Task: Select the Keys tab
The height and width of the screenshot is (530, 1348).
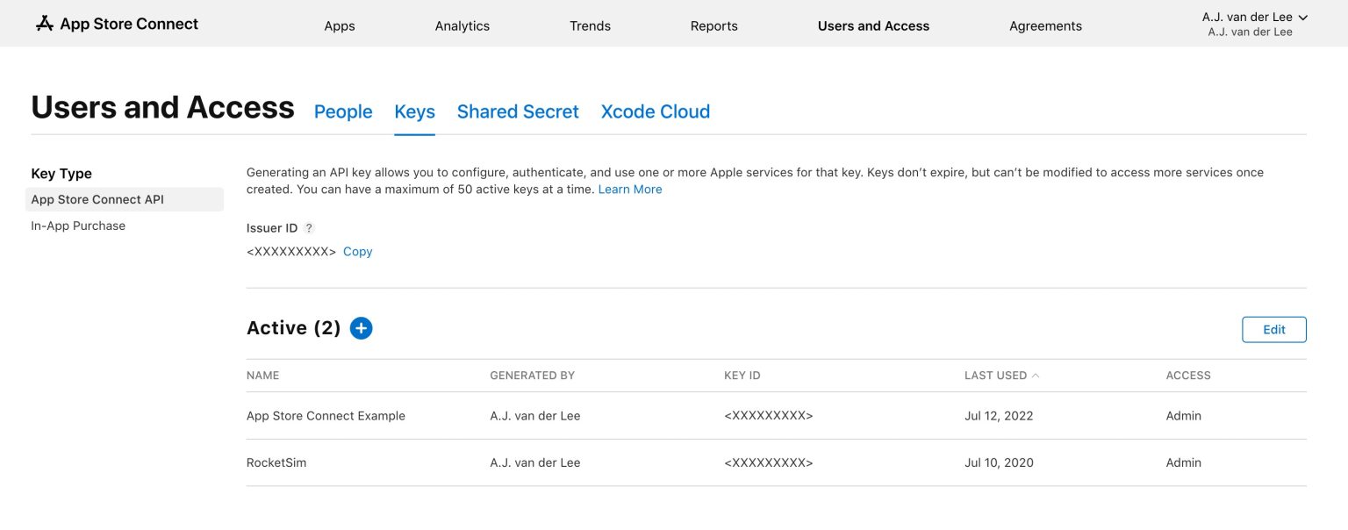Action: click(x=414, y=111)
